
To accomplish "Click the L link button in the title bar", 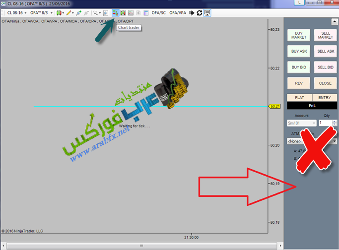I will point(299,2).
